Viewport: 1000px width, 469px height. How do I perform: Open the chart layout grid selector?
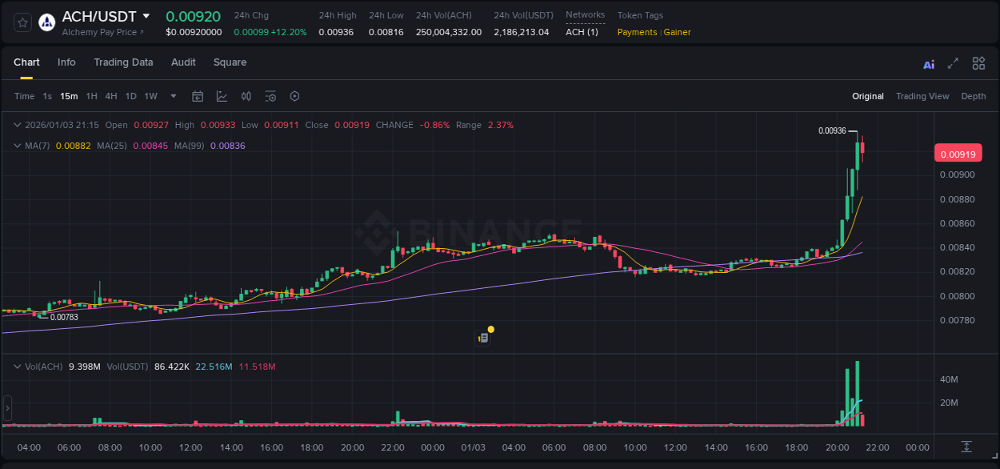[978, 63]
